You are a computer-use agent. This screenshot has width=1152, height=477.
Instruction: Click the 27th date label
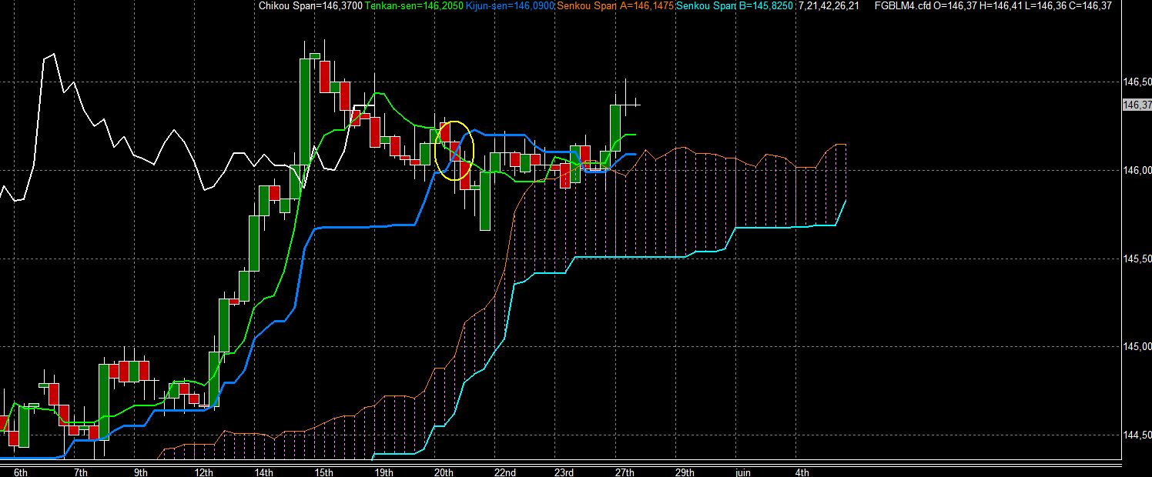pos(625,472)
